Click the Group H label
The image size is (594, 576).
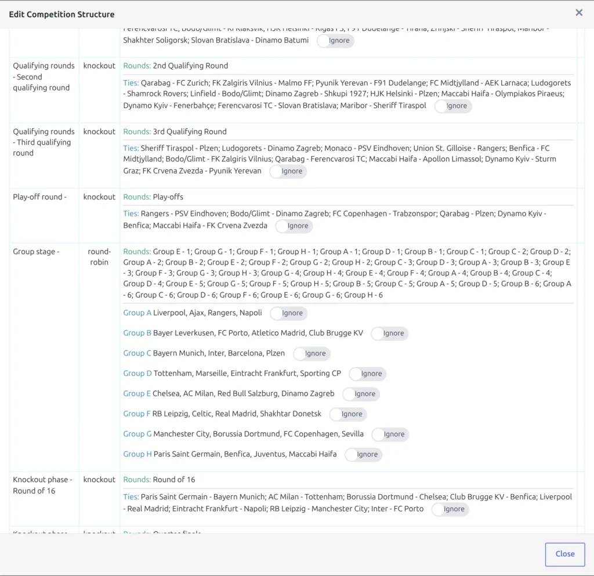pos(137,454)
